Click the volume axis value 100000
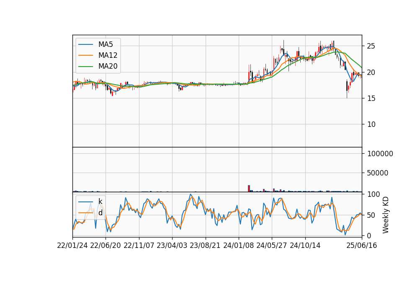This screenshot has width=402, height=289. coord(380,154)
